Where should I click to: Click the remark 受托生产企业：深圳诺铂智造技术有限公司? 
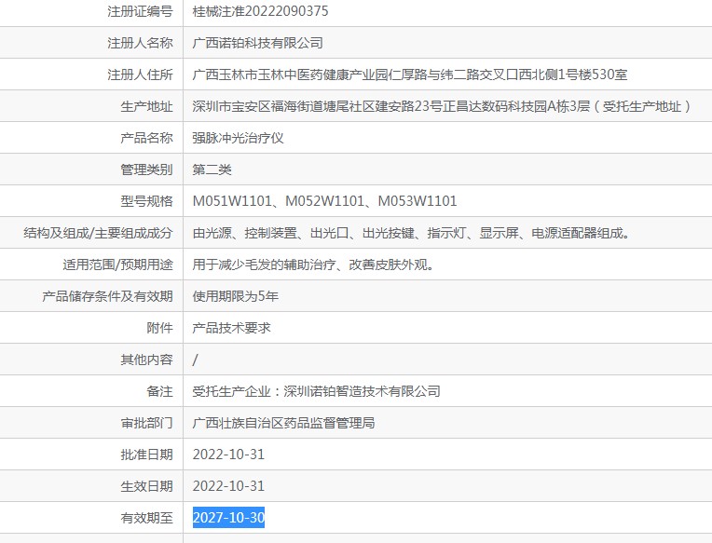tap(317, 391)
